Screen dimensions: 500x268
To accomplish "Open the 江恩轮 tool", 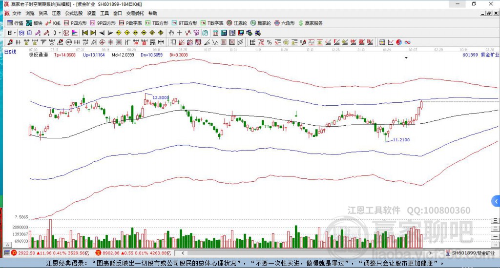I will point(237,23).
